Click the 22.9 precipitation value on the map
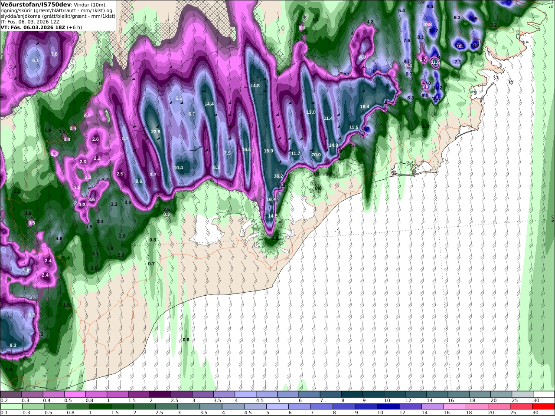 (x=156, y=132)
